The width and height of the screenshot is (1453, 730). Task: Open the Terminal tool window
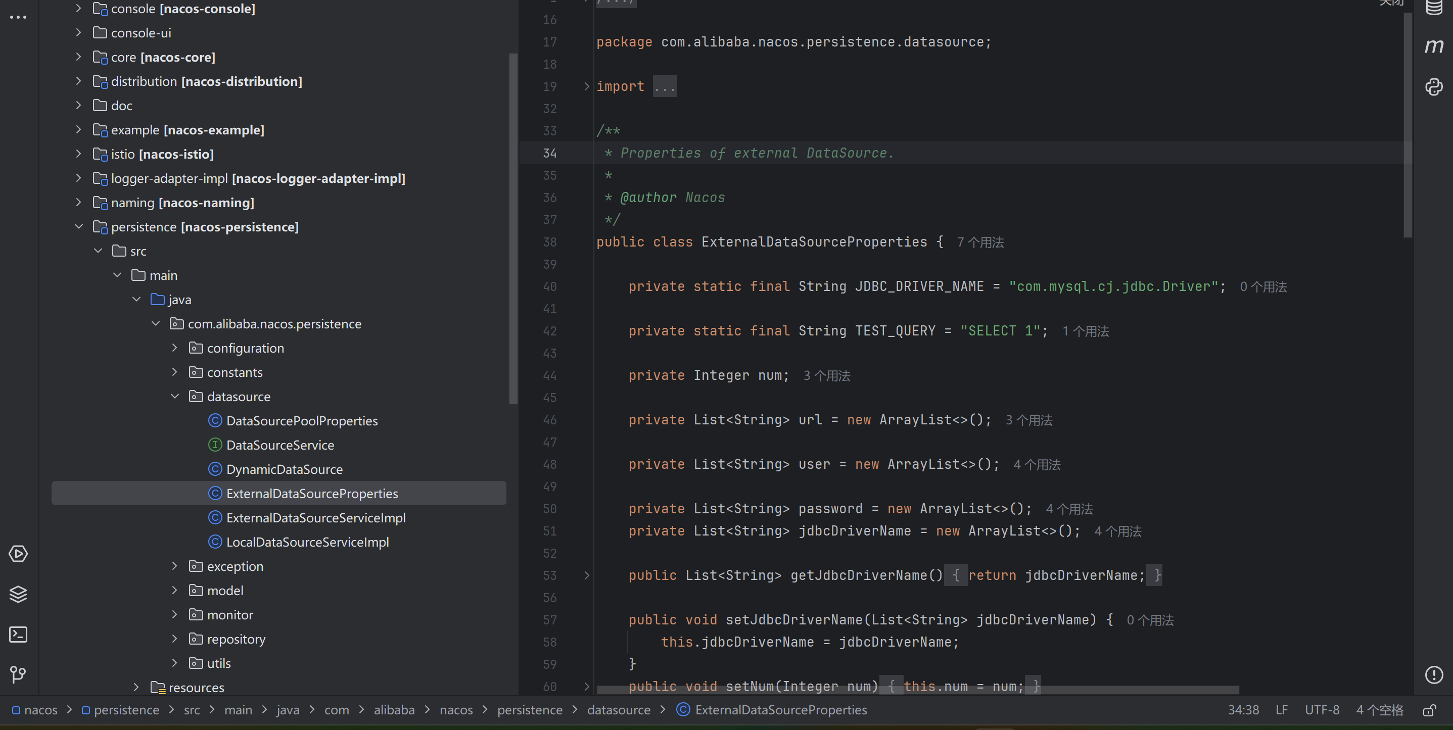click(x=18, y=635)
